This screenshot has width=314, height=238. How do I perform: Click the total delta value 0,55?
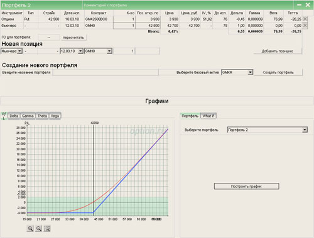(241, 31)
